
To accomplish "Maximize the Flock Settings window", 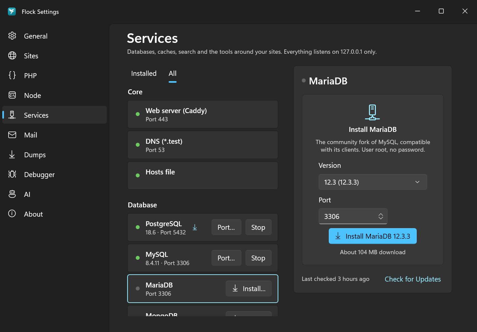I will click(x=441, y=11).
